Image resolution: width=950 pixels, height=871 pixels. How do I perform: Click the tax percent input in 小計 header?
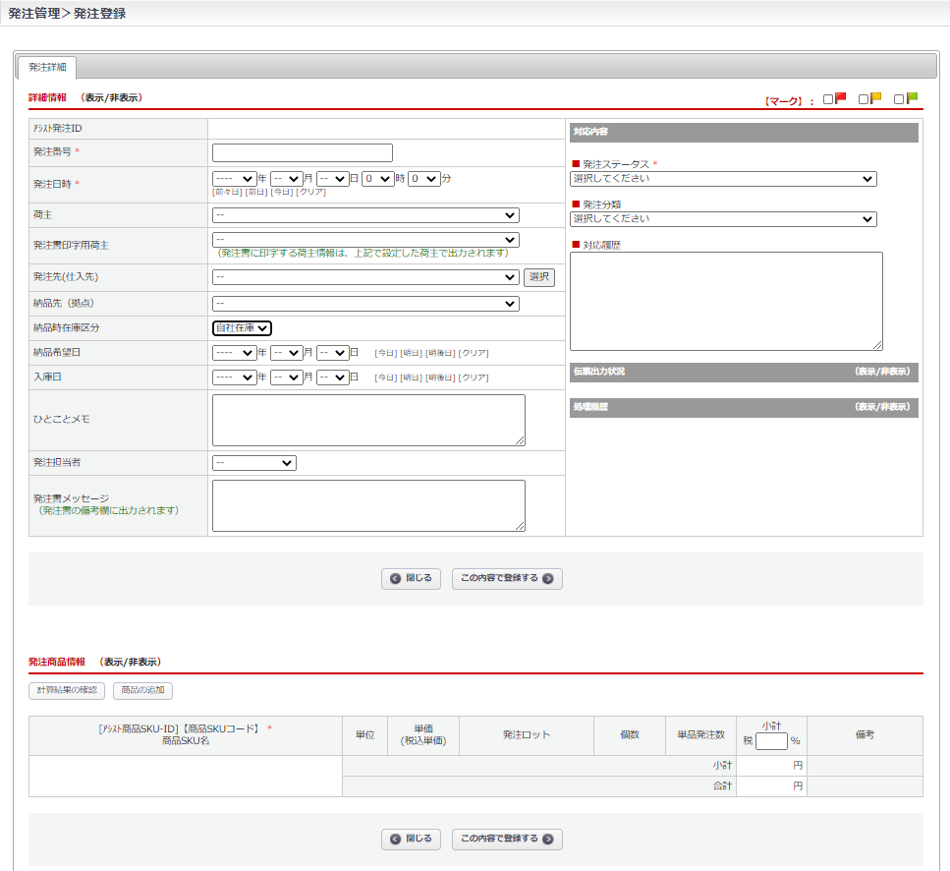[771, 741]
